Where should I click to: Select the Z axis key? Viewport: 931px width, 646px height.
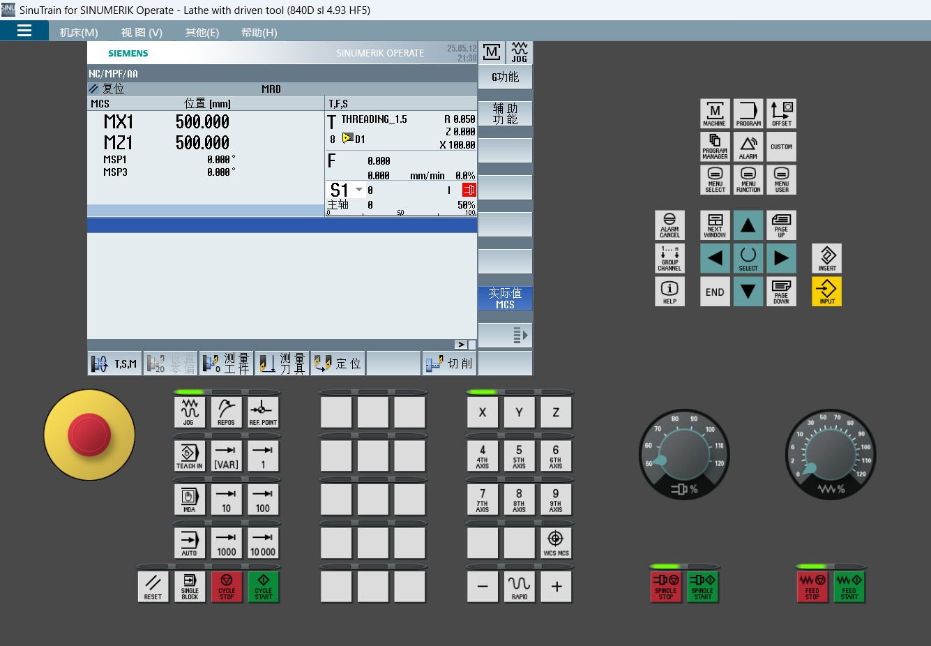pyautogui.click(x=556, y=412)
